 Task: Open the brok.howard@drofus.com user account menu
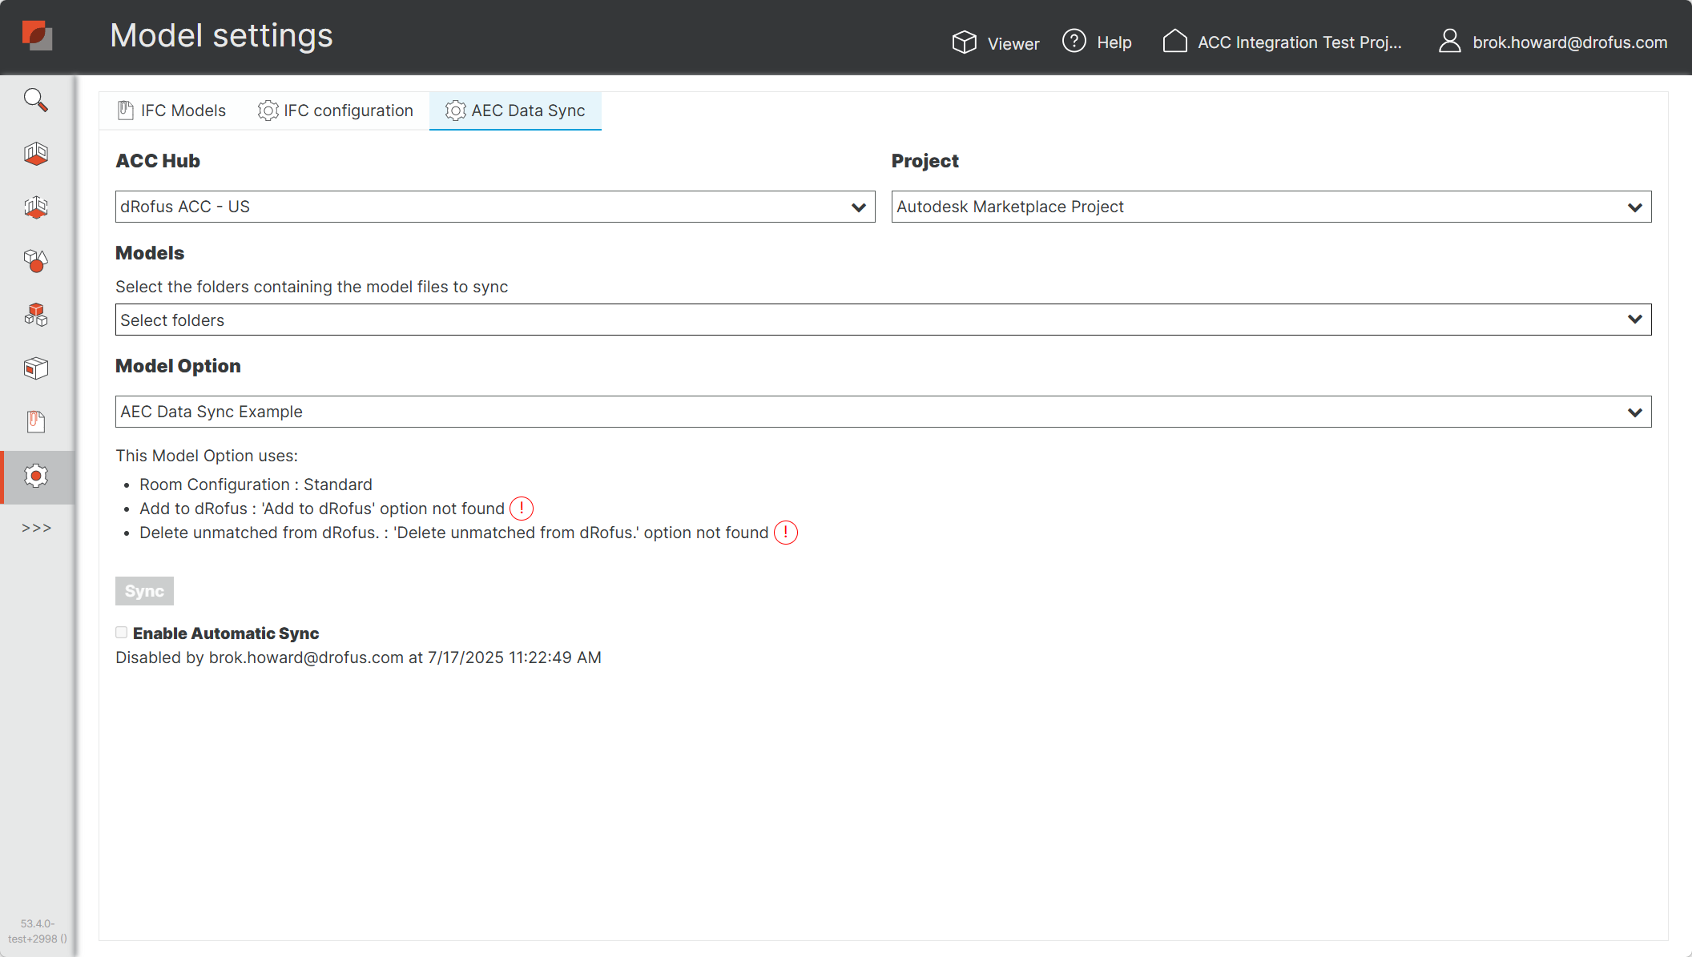(x=1553, y=42)
